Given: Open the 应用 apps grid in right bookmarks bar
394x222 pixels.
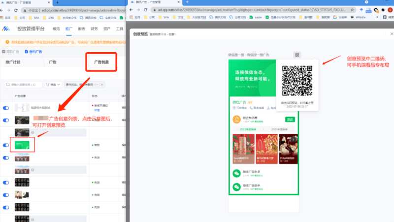Looking at the screenshot, I should (134, 17).
